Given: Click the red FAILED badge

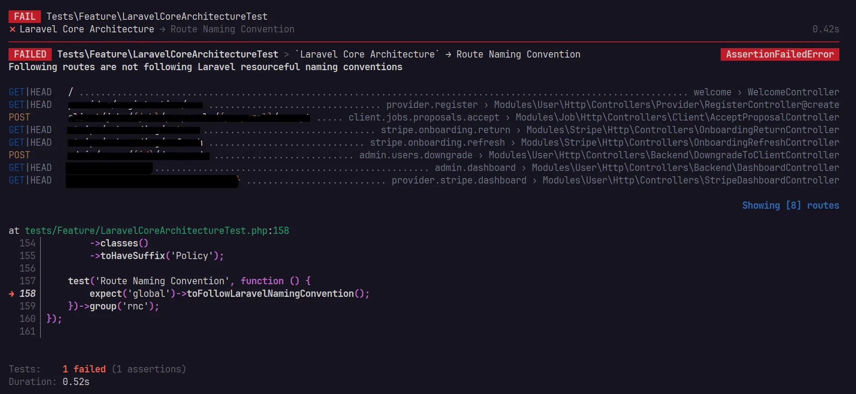Looking at the screenshot, I should (30, 54).
